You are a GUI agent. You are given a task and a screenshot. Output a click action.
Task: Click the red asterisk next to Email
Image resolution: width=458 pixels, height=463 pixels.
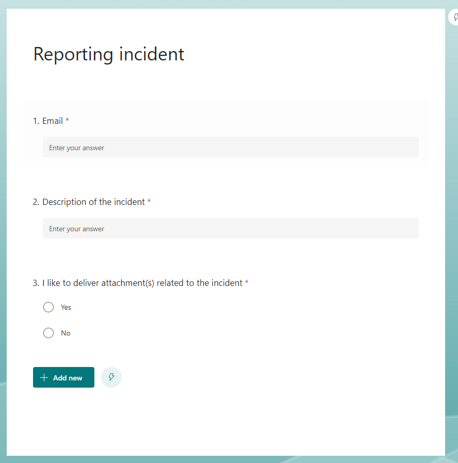(x=67, y=121)
